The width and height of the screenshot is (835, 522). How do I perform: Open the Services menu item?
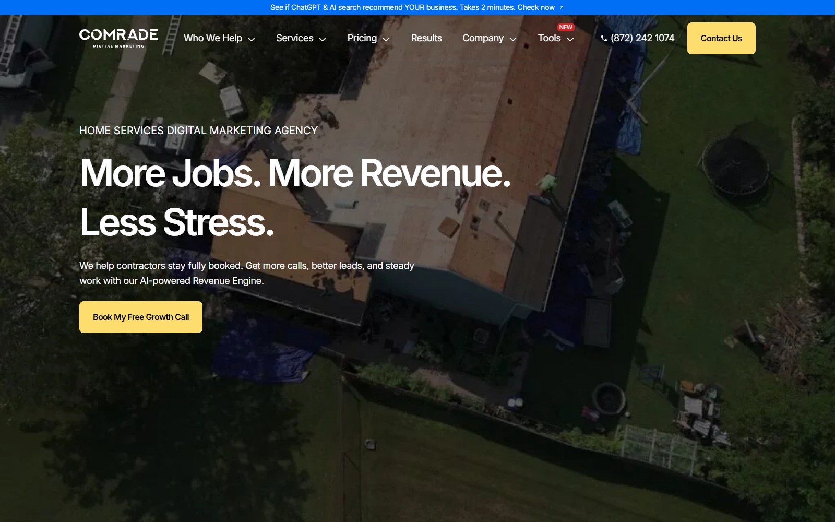pos(295,38)
